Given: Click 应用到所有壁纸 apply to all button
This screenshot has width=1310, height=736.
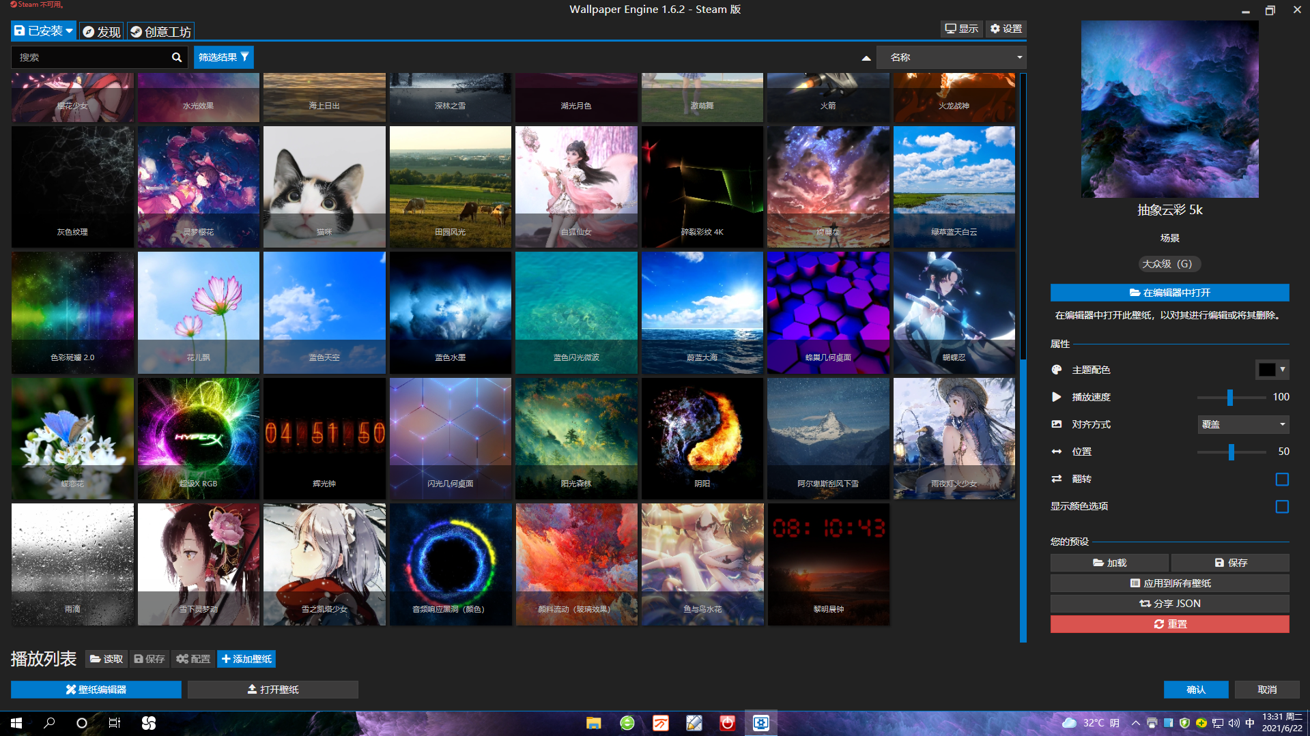Looking at the screenshot, I should 1170,583.
